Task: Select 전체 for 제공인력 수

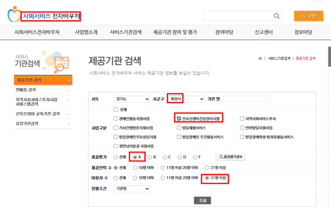Action: pos(116,168)
